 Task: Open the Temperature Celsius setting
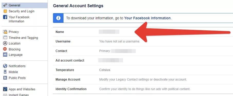pos(143,70)
